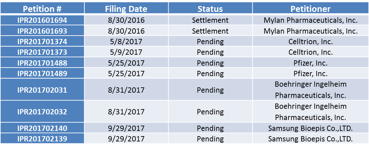Click the 5/8/2017 filing date cell
The image size is (369, 149).
[126, 42]
